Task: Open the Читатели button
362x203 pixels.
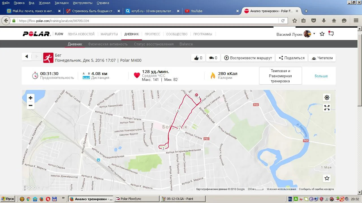Action: 322,58
